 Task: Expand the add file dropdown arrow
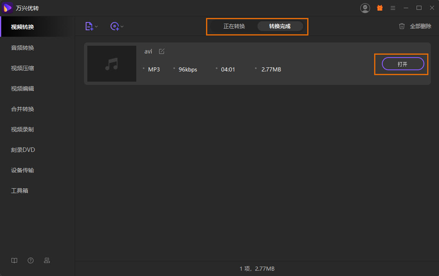point(97,27)
